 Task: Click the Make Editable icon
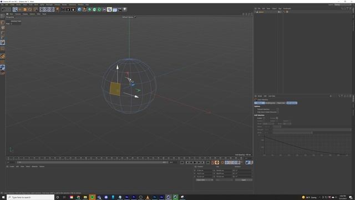coord(2,16)
